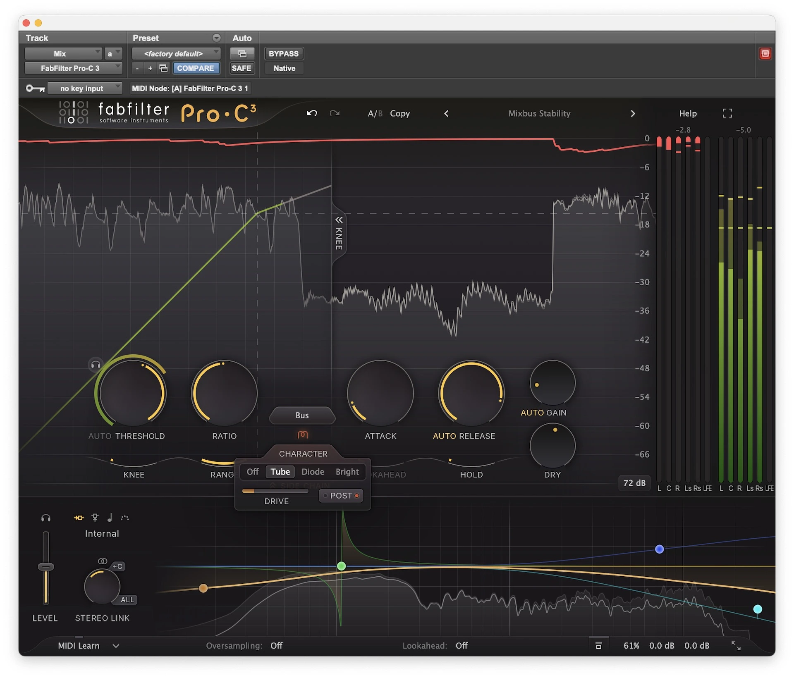Select the external side-chain input icon
Screen dimensions: 794x678
pyautogui.click(x=95, y=518)
